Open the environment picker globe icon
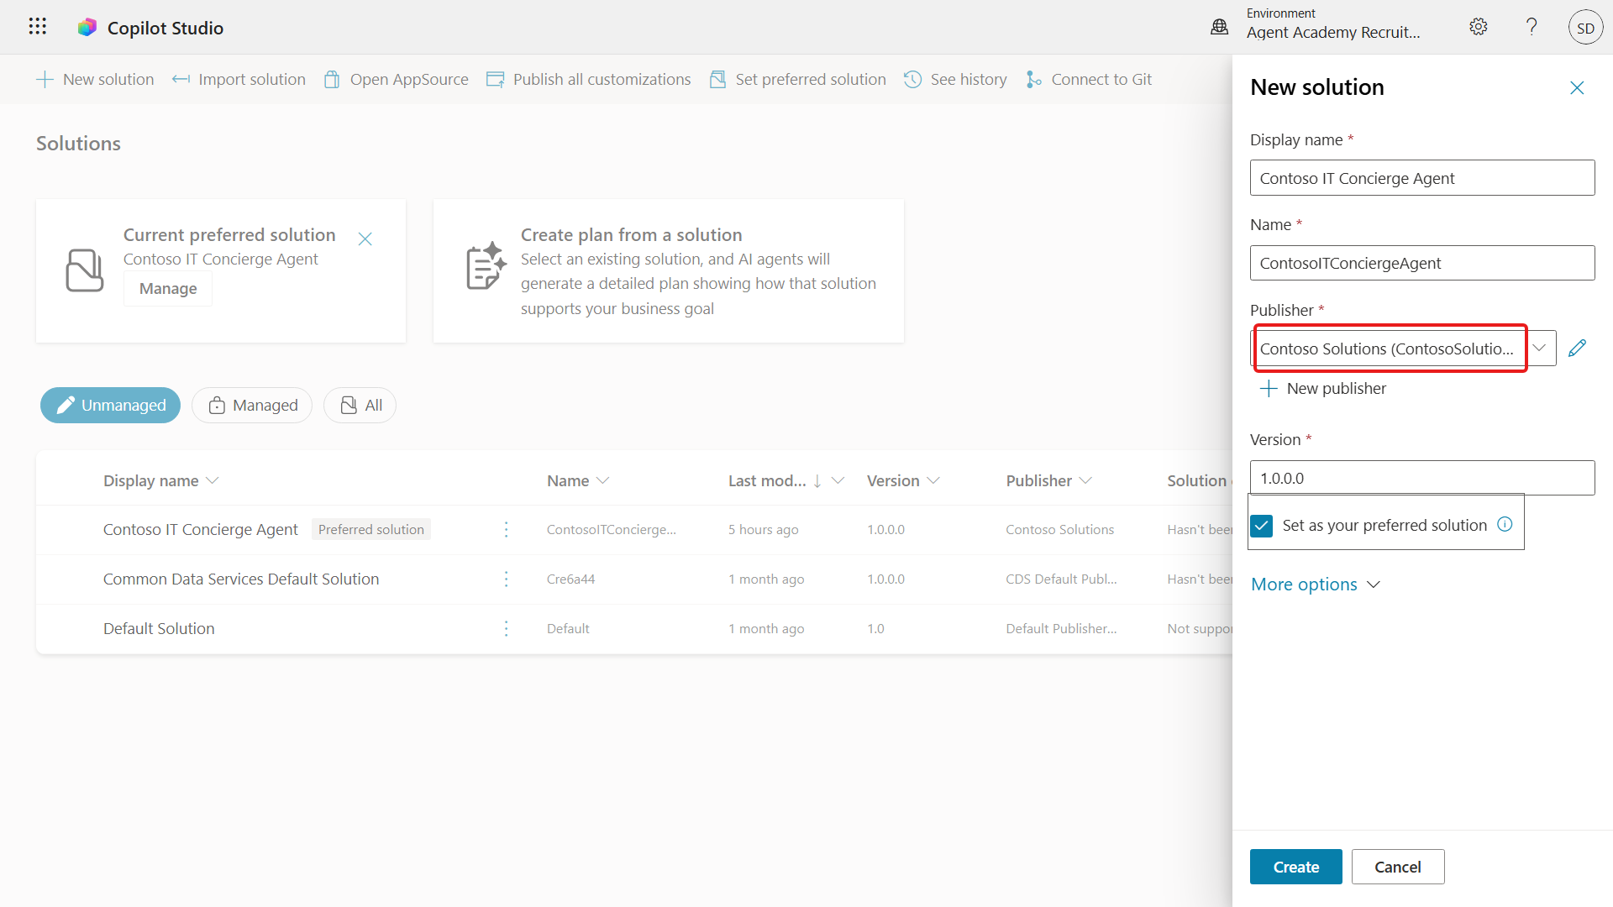Image resolution: width=1613 pixels, height=907 pixels. [x=1219, y=27]
